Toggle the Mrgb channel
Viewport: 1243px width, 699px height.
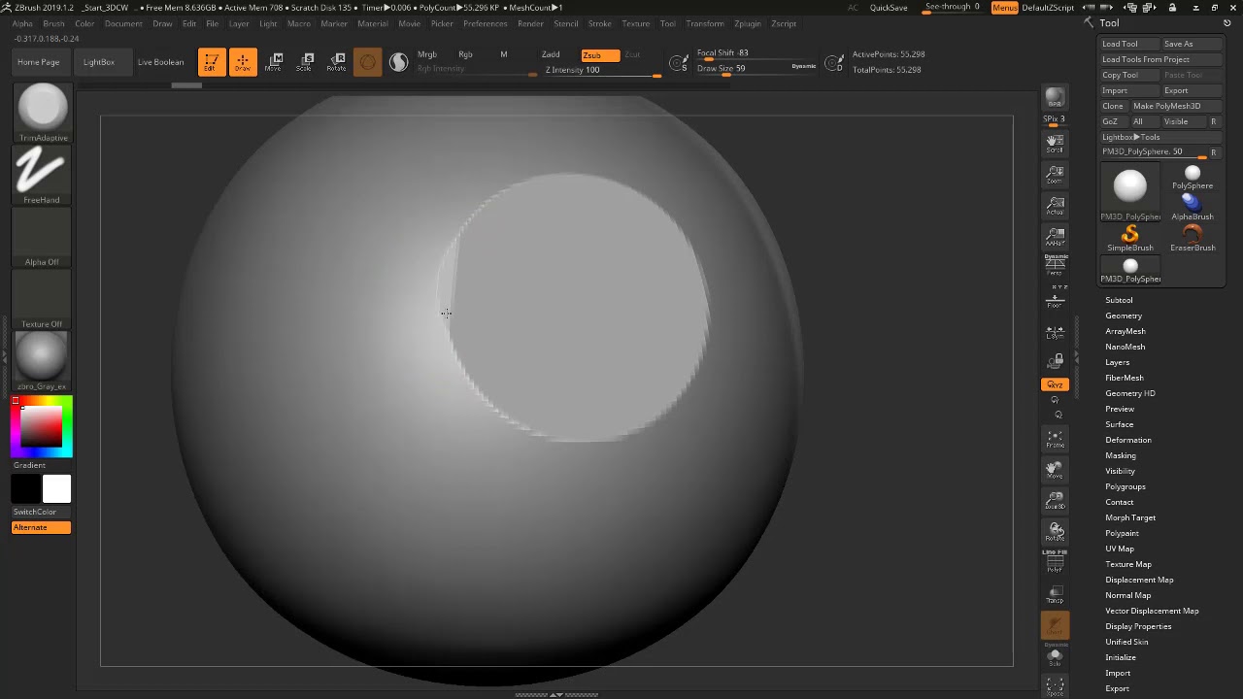[427, 54]
